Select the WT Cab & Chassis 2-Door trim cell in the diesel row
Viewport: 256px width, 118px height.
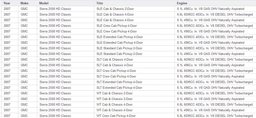(x=134, y=93)
